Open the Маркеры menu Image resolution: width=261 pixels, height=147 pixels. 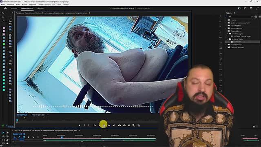point(33,4)
